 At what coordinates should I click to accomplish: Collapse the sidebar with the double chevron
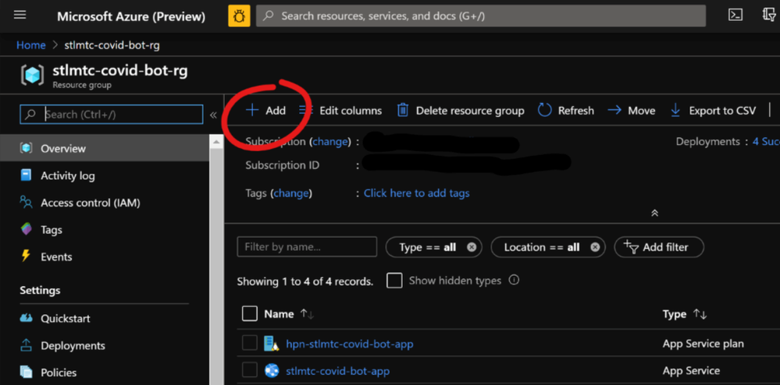[213, 115]
